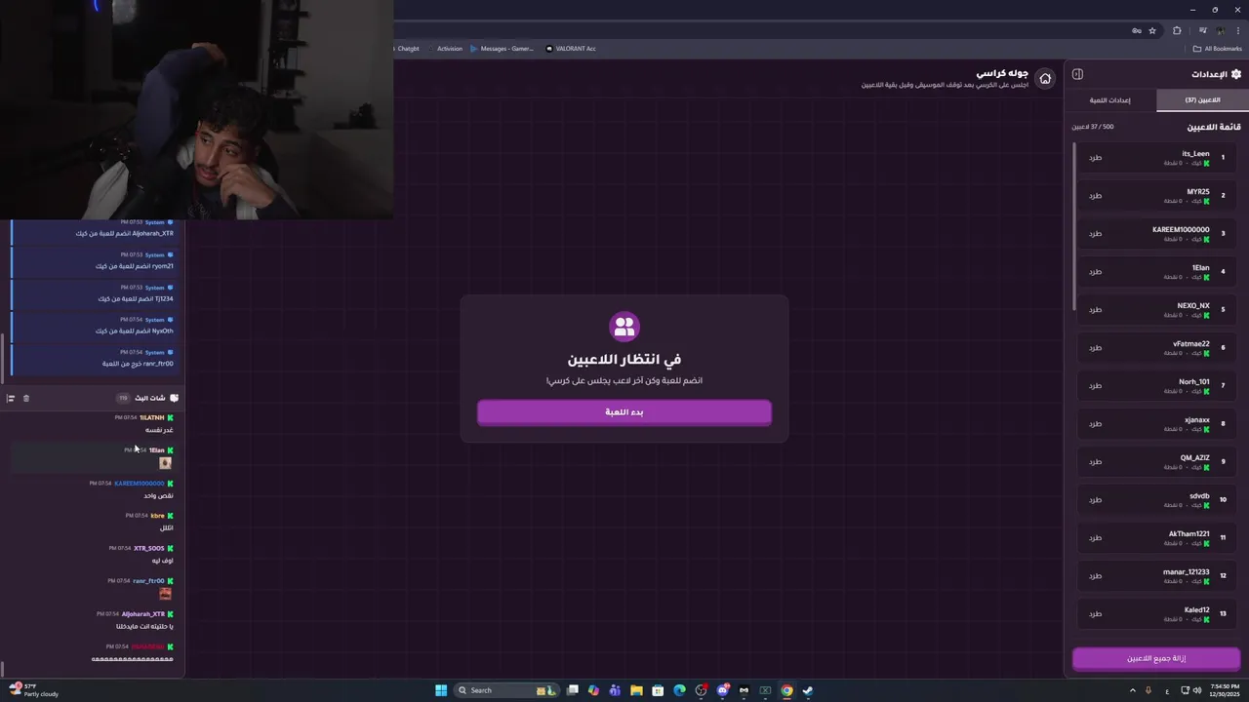
Task: Switch to Chrome on the taskbar
Action: pyautogui.click(x=786, y=690)
